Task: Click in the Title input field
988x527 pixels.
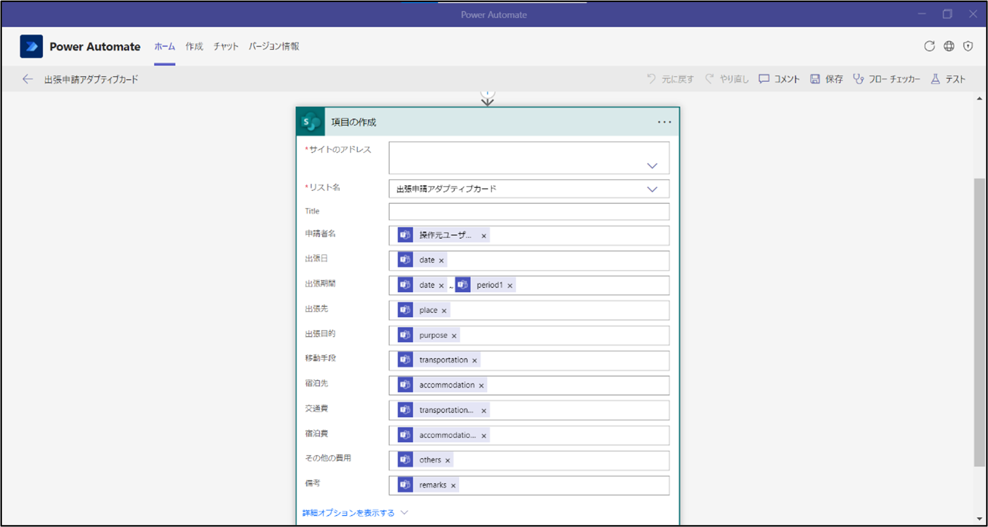Action: [529, 212]
